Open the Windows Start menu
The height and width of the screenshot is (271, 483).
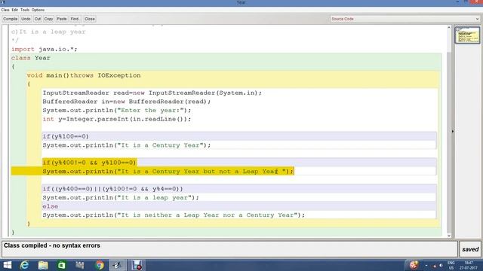click(x=7, y=265)
